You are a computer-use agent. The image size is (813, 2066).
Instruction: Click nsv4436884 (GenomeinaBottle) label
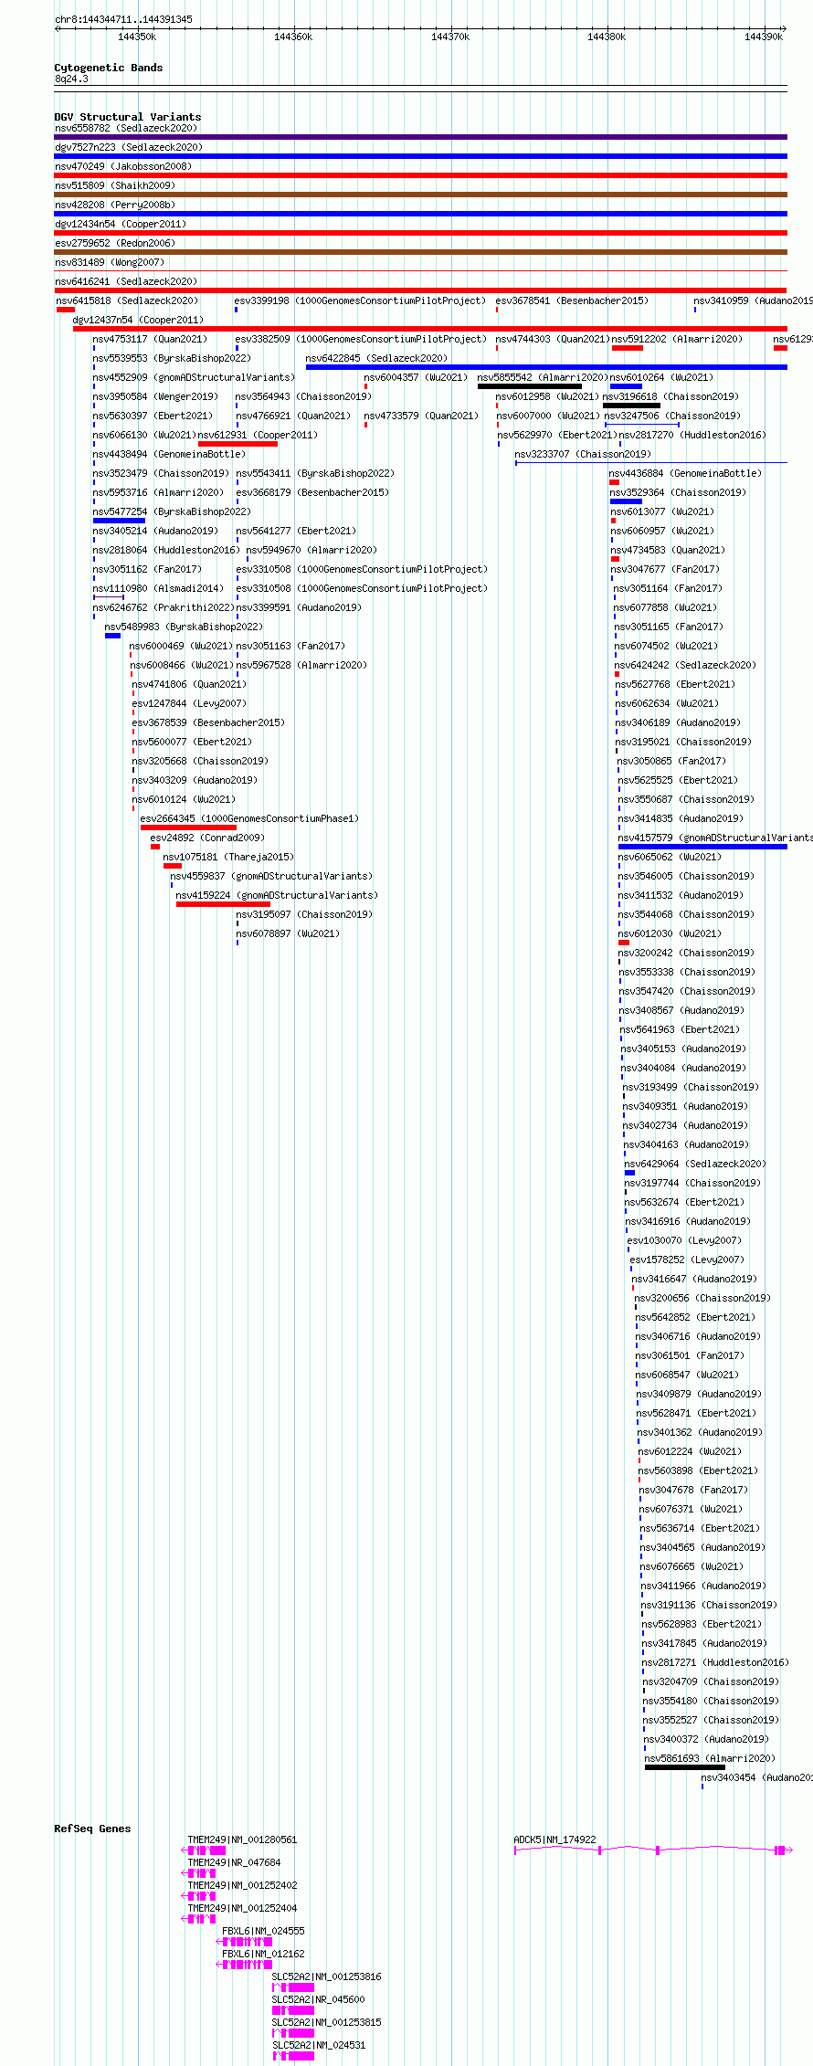(x=685, y=474)
